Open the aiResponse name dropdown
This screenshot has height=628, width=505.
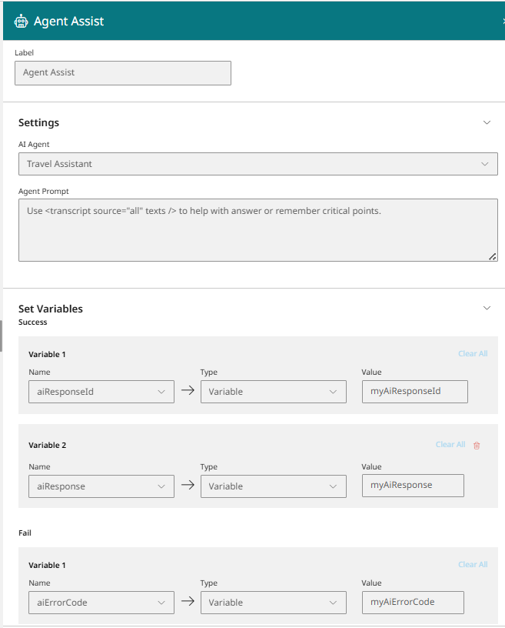[x=101, y=486]
